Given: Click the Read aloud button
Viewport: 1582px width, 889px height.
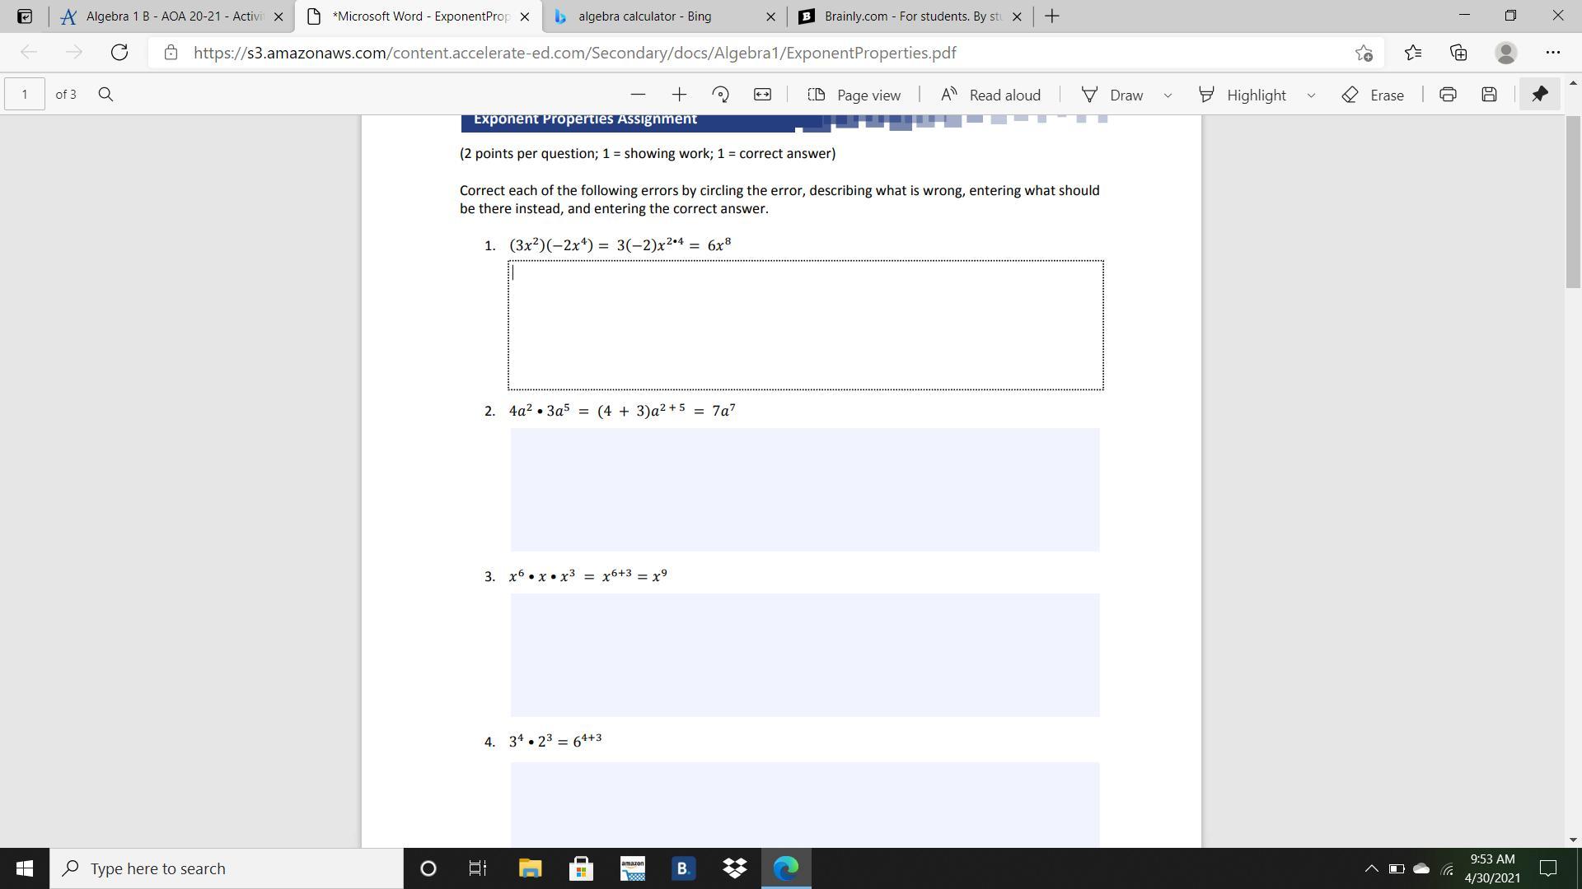Looking at the screenshot, I should [990, 95].
